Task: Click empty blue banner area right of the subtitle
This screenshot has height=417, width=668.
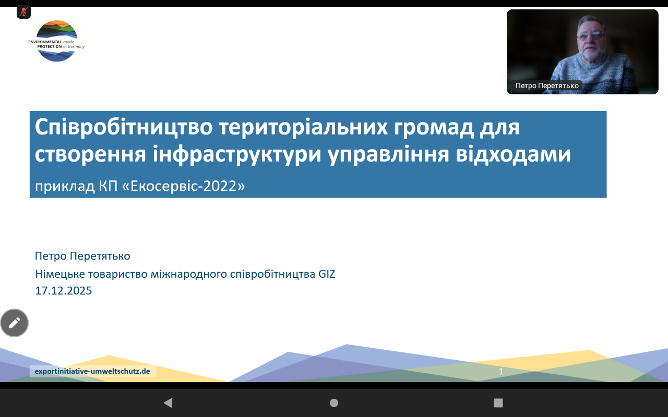Action: tap(417, 186)
